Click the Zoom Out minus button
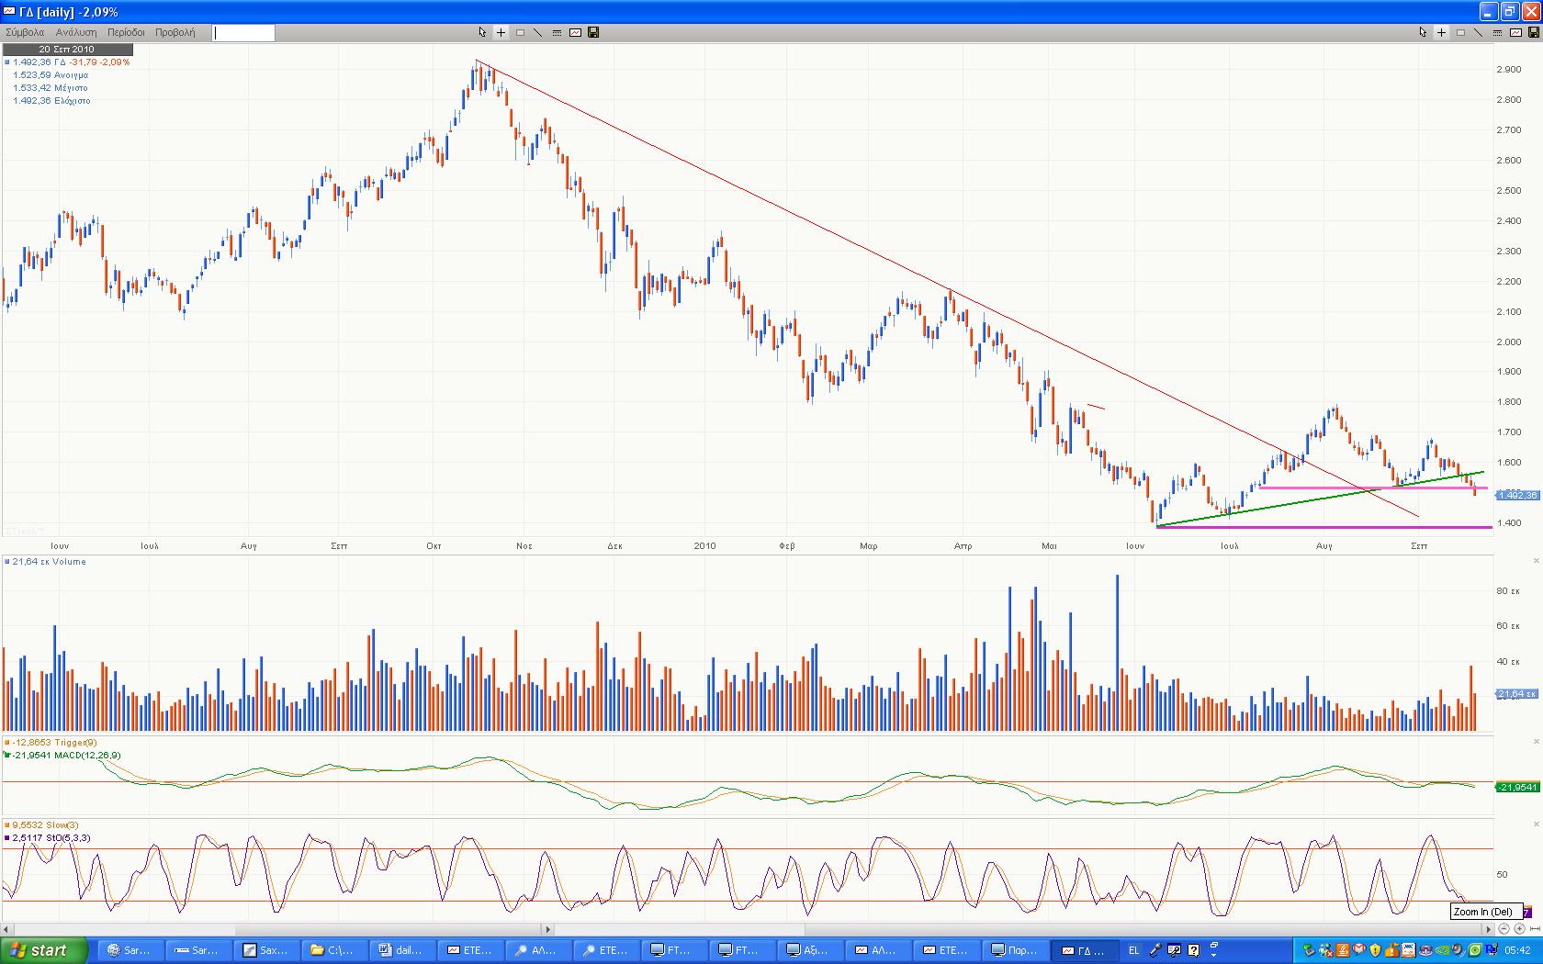Screen dimensions: 1543x964 click(1504, 929)
